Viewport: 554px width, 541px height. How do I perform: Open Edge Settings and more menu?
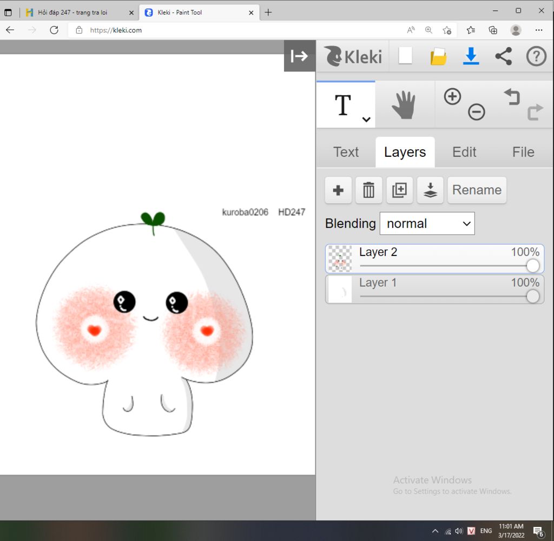[539, 30]
